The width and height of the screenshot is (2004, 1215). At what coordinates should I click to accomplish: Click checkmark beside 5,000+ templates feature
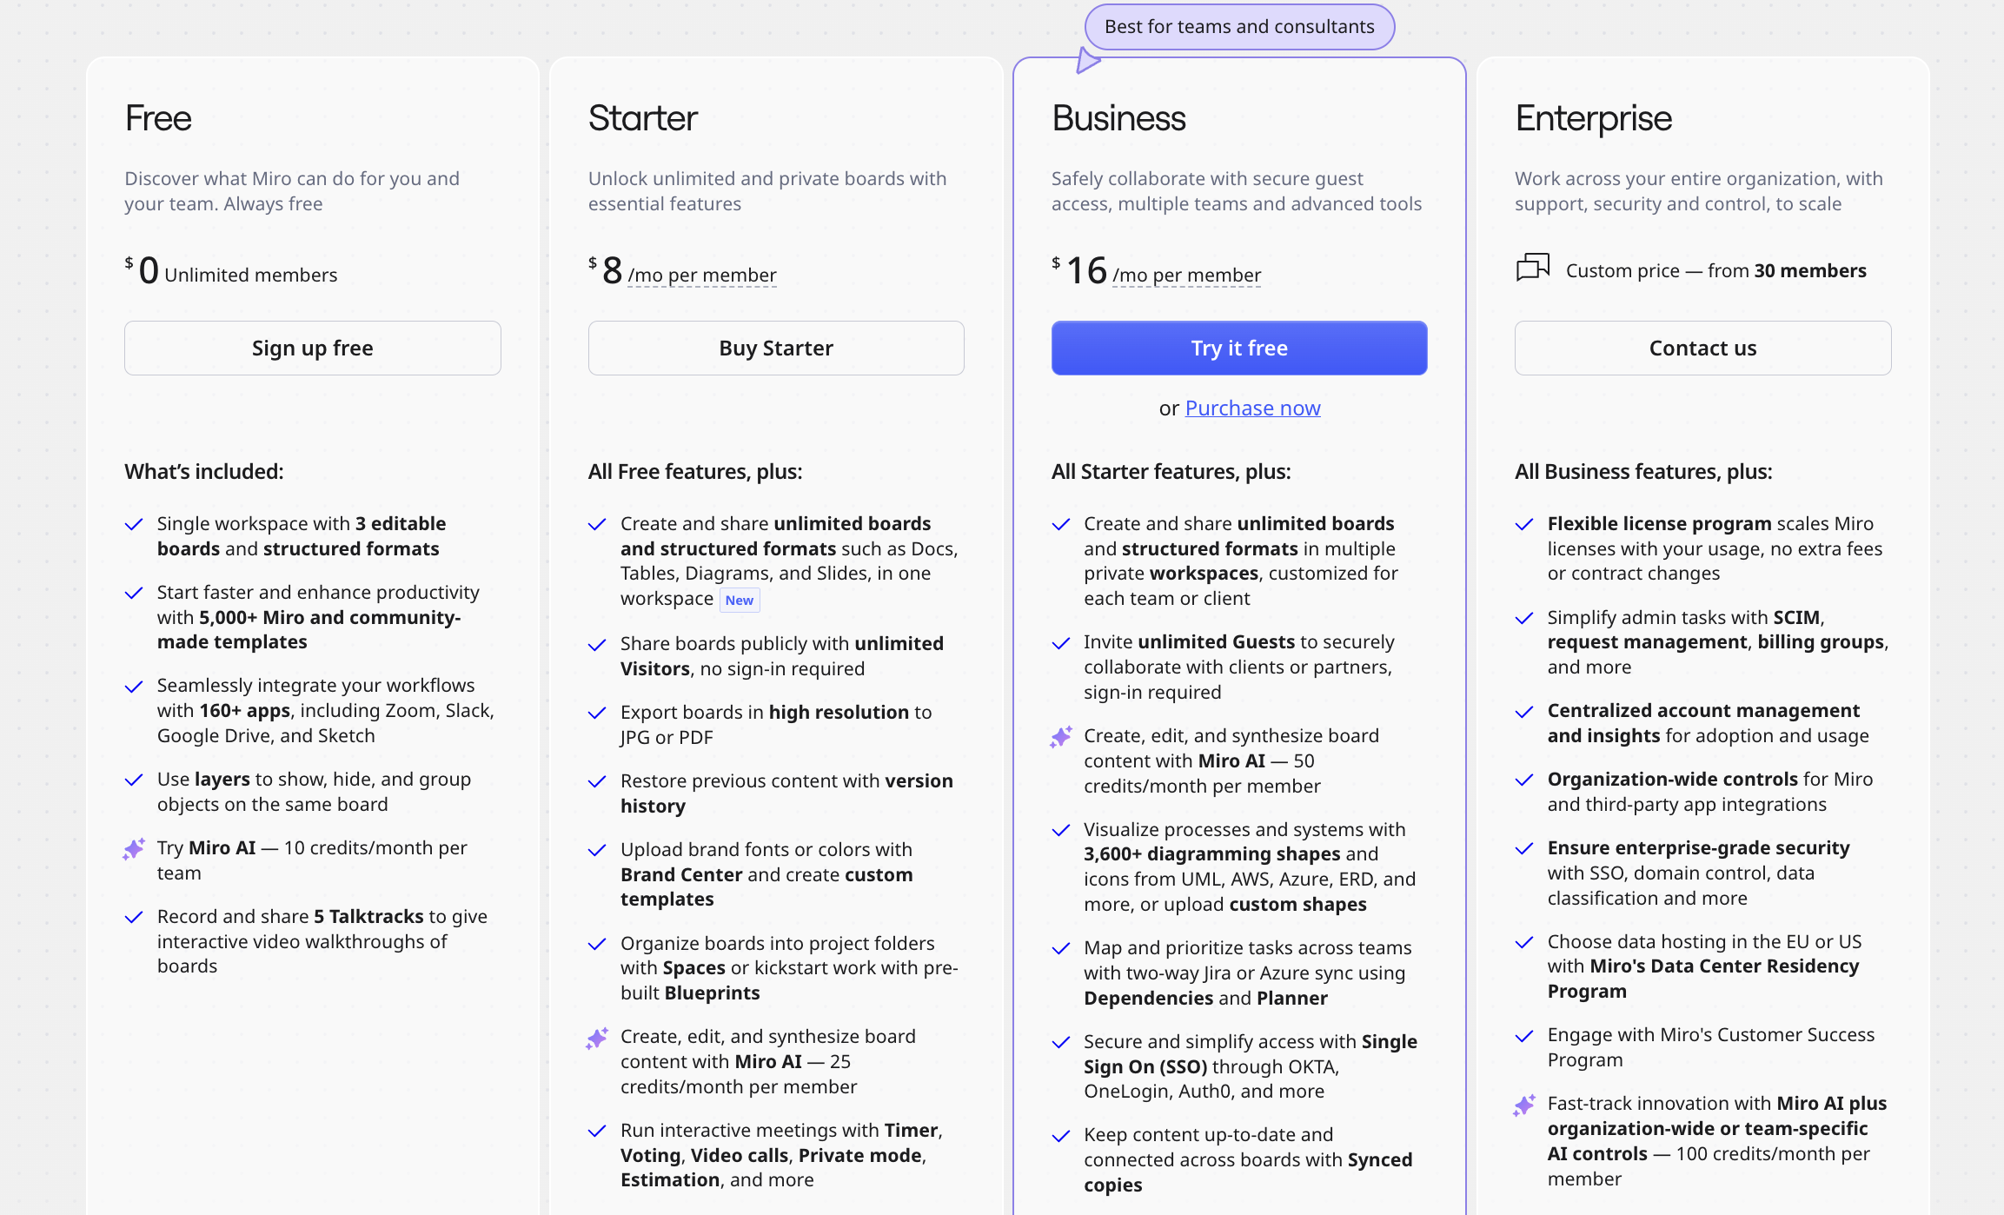click(x=134, y=593)
